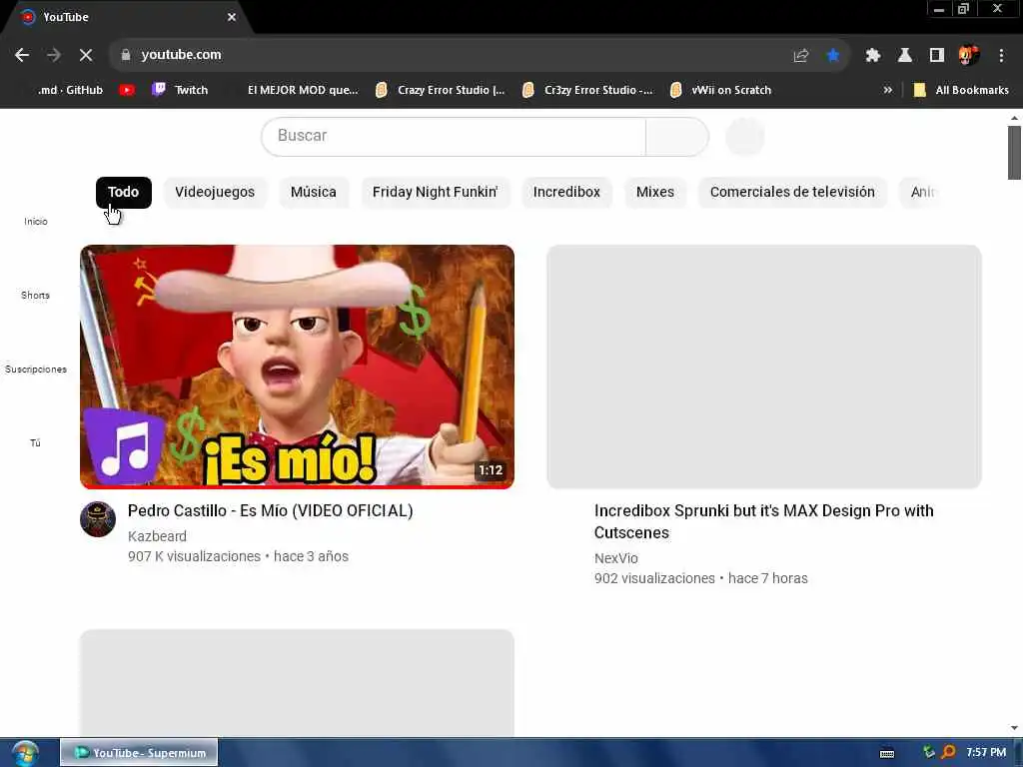
Task: Open the .md · GitHub bookmark
Action: coord(71,90)
